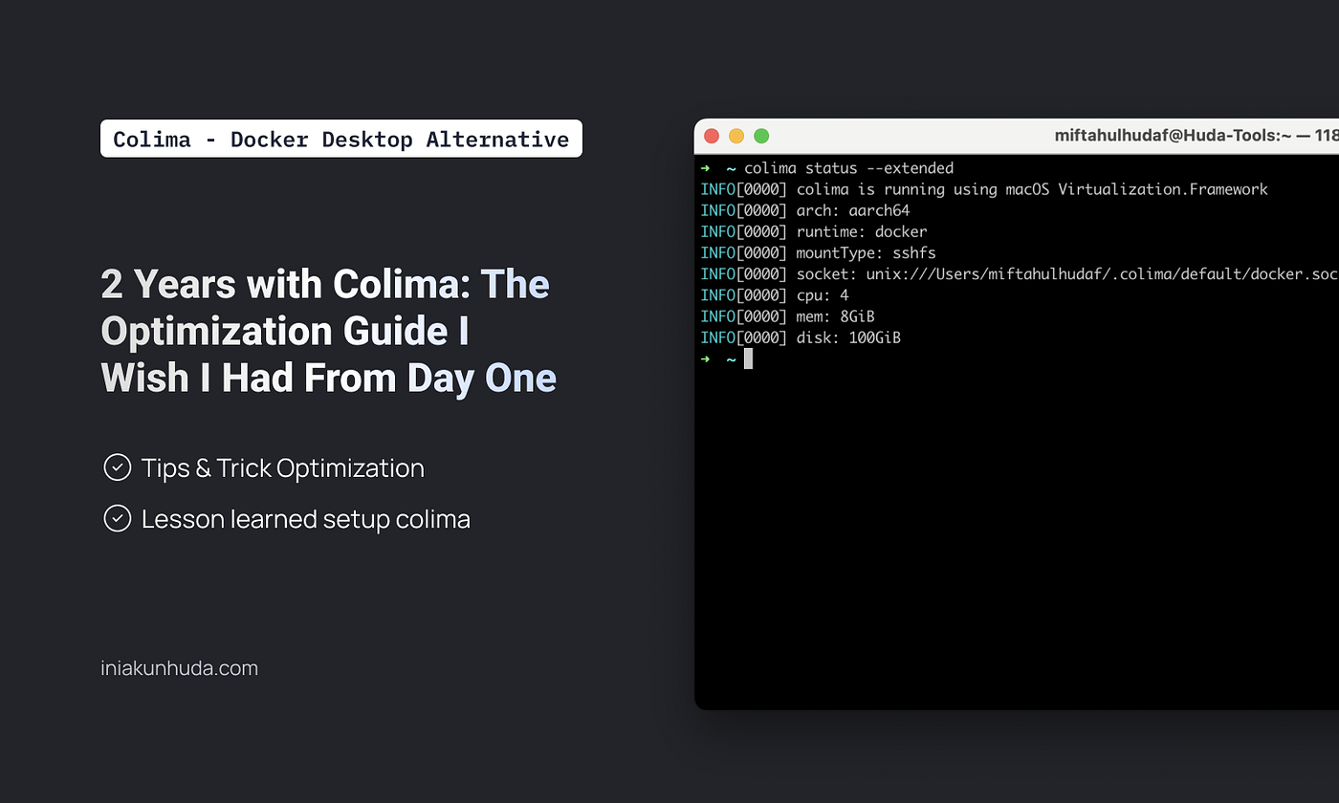Click the checkmark icon beside Lesson learned setup colima
Viewport: 1339px width, 803px height.
(x=118, y=519)
